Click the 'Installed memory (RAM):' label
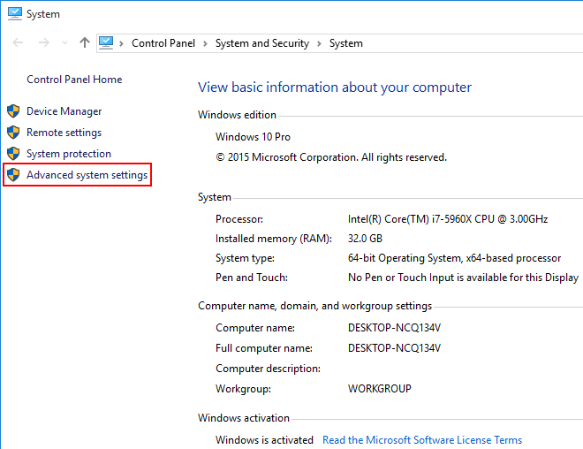Image resolution: width=583 pixels, height=449 pixels. coord(274,239)
